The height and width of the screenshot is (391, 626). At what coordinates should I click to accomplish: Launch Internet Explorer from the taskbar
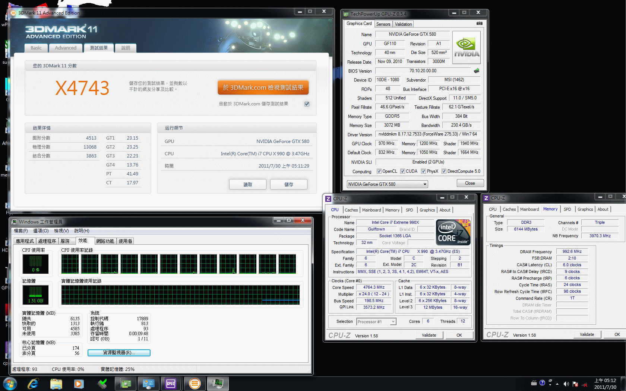(x=33, y=384)
